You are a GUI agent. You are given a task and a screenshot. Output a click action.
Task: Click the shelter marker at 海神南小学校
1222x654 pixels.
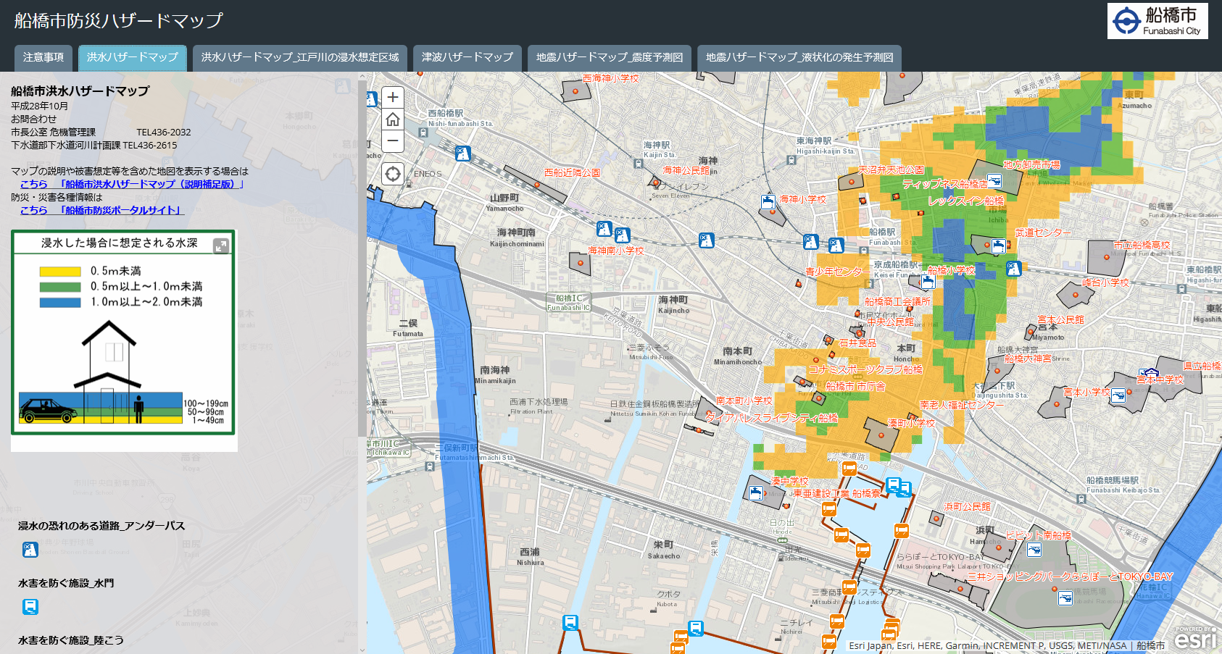point(579,263)
